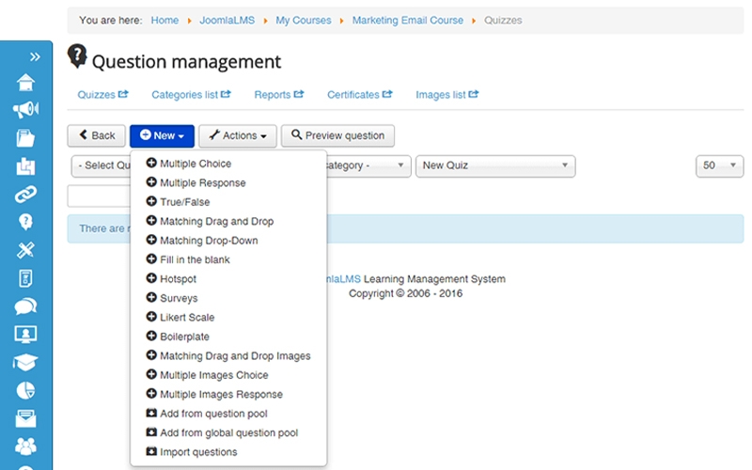Open the Reports tab link
The image size is (752, 470).
coord(273,95)
